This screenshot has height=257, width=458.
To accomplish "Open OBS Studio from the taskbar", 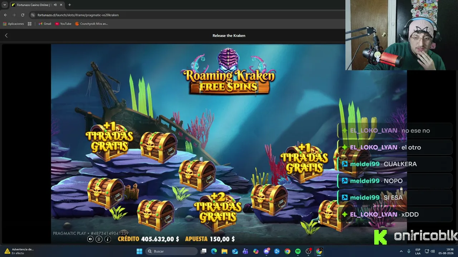I will click(x=308, y=251).
